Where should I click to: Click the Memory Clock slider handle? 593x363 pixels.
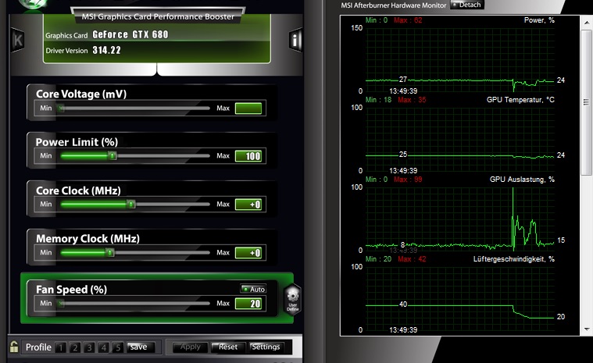[x=109, y=252]
